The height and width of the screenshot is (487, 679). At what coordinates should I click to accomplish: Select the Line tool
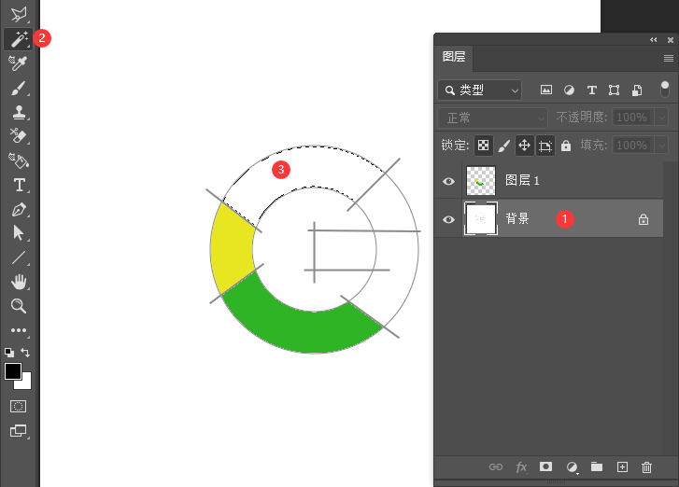(18, 257)
